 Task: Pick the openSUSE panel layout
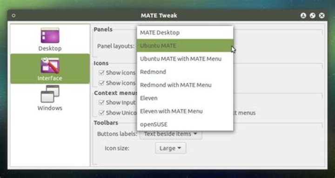coord(185,124)
